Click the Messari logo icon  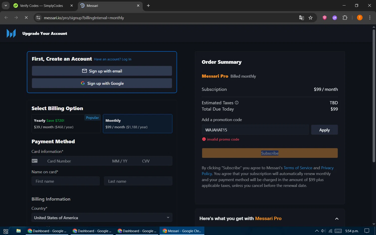point(11,33)
